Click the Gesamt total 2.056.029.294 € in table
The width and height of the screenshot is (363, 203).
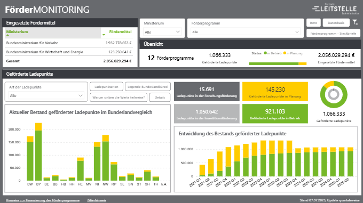pos(117,61)
